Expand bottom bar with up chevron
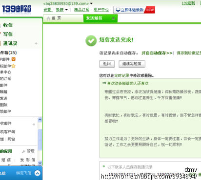 [x=38, y=173]
